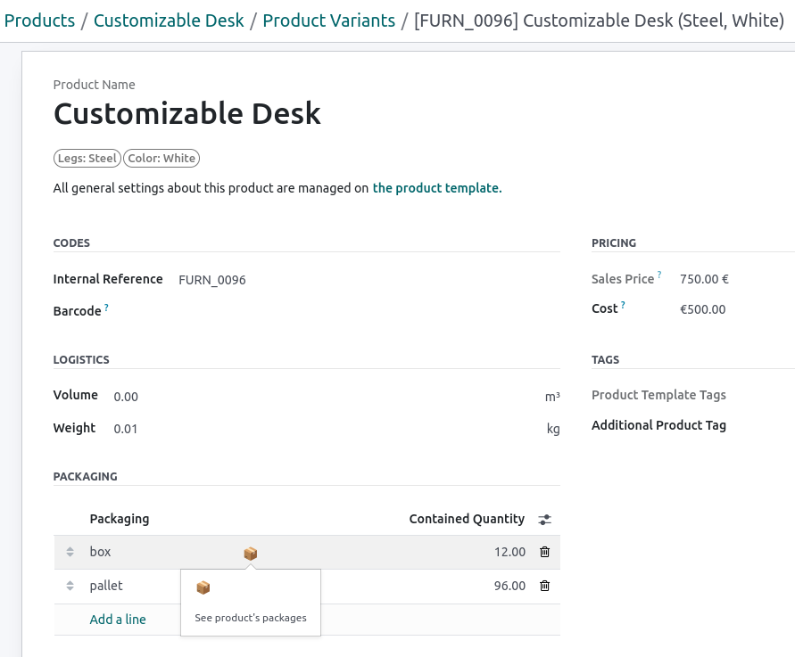
Task: Go to Products breadcrumb
Action: click(39, 21)
